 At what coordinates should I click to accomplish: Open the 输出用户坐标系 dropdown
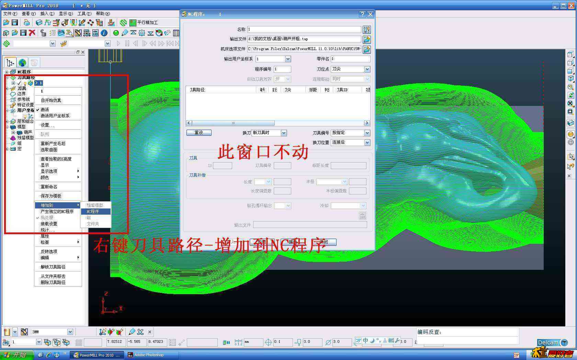288,59
